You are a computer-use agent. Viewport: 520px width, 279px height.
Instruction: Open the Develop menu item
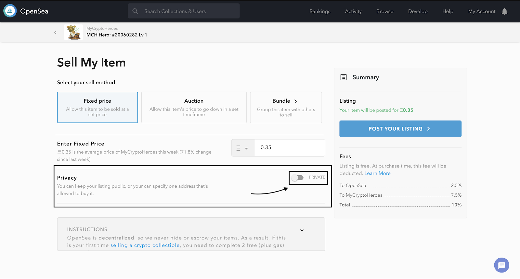418,11
